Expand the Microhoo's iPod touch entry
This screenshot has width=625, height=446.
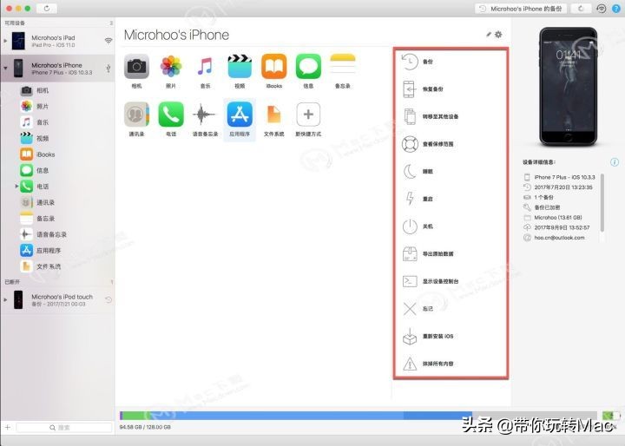[x=5, y=299]
